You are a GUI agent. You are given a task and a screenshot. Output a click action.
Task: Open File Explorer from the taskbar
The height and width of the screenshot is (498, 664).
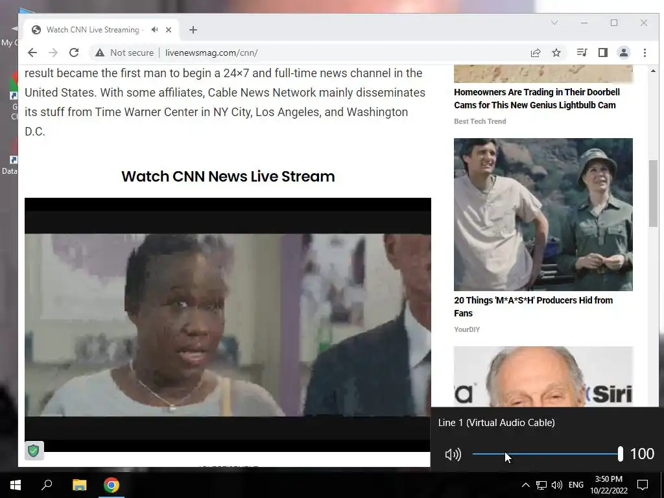coord(79,485)
